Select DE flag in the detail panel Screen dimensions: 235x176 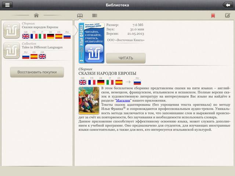click(x=101, y=82)
